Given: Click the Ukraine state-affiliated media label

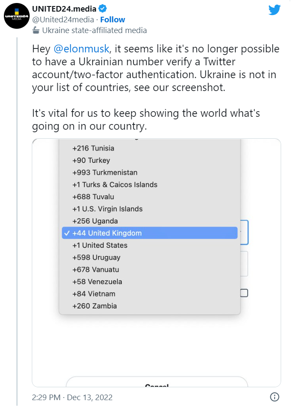Looking at the screenshot, I should (x=94, y=30).
